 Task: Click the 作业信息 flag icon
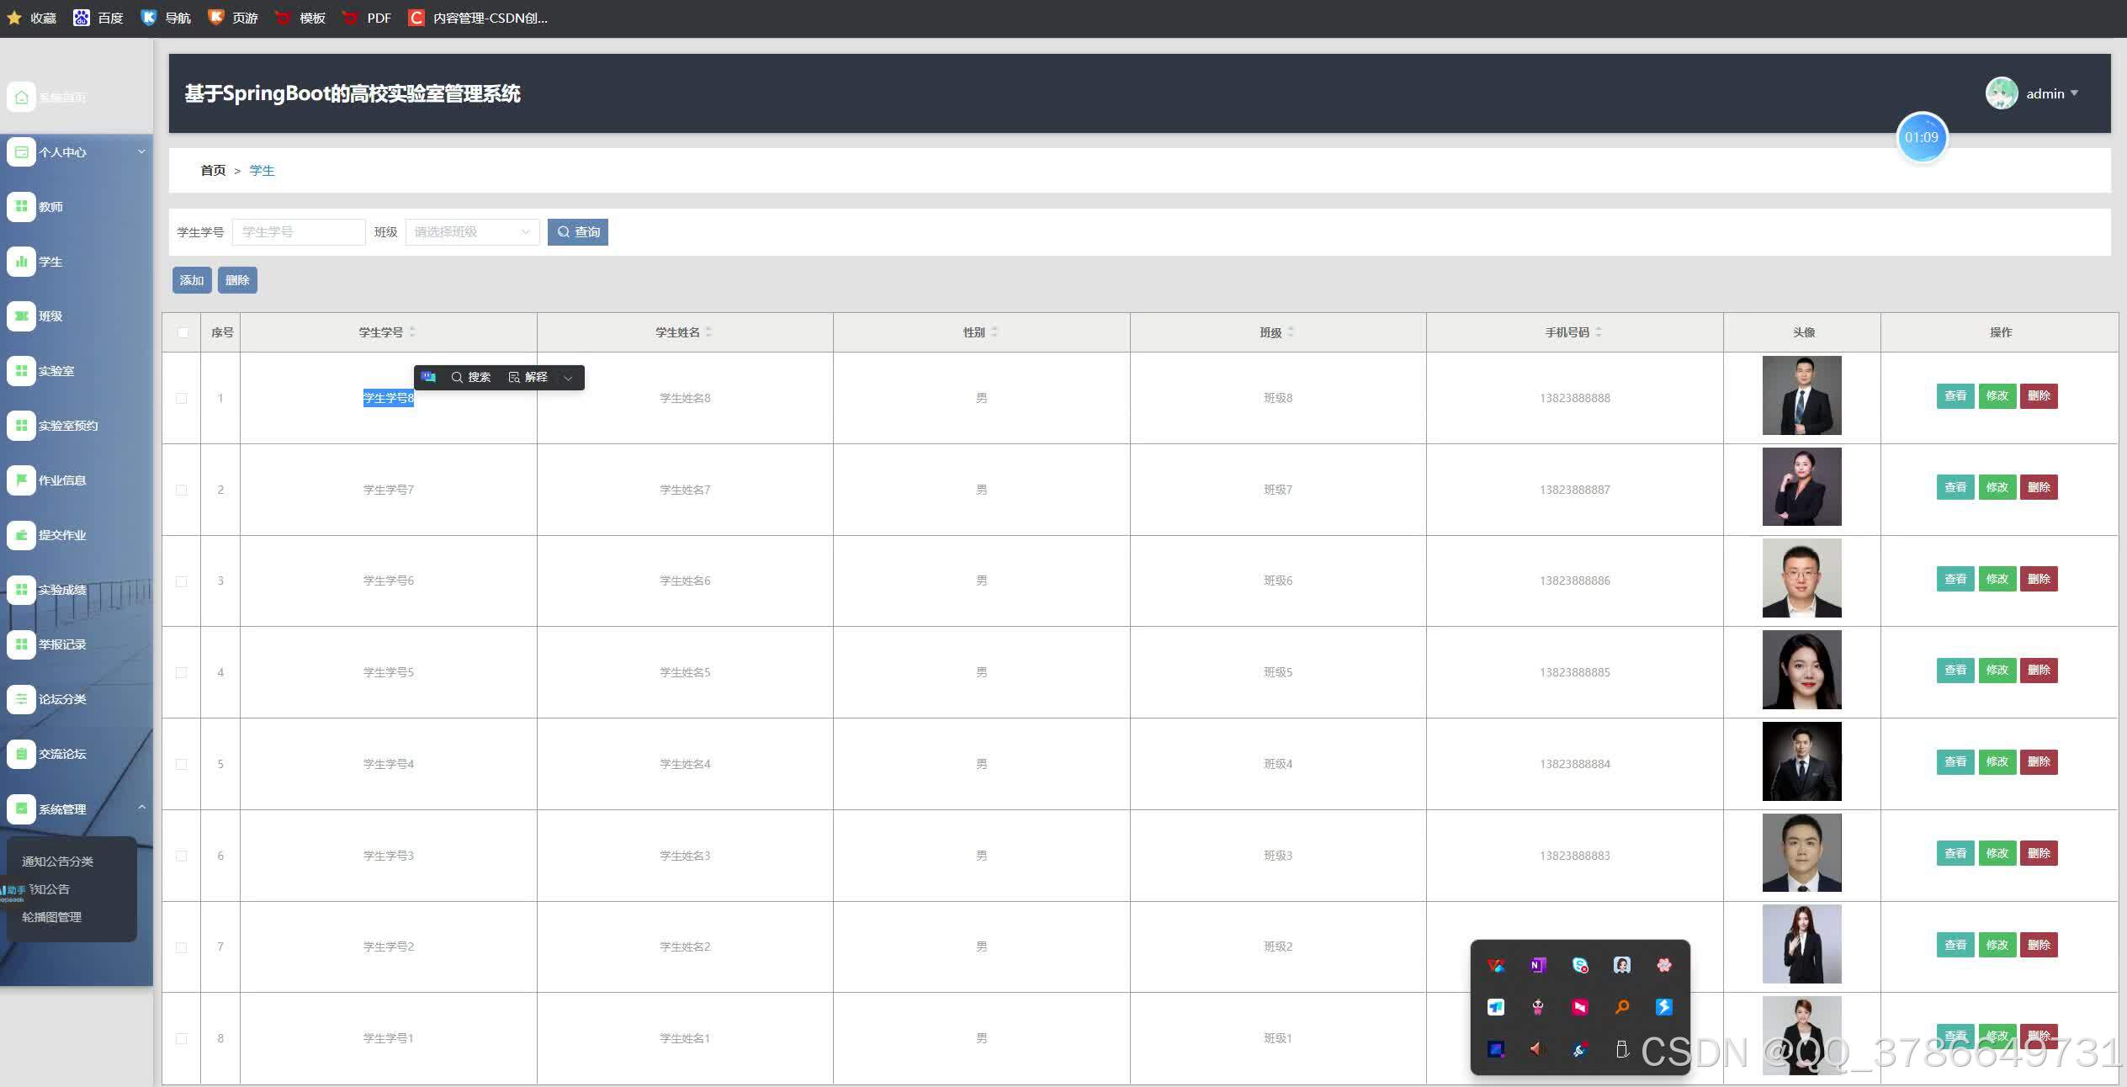pos(21,480)
